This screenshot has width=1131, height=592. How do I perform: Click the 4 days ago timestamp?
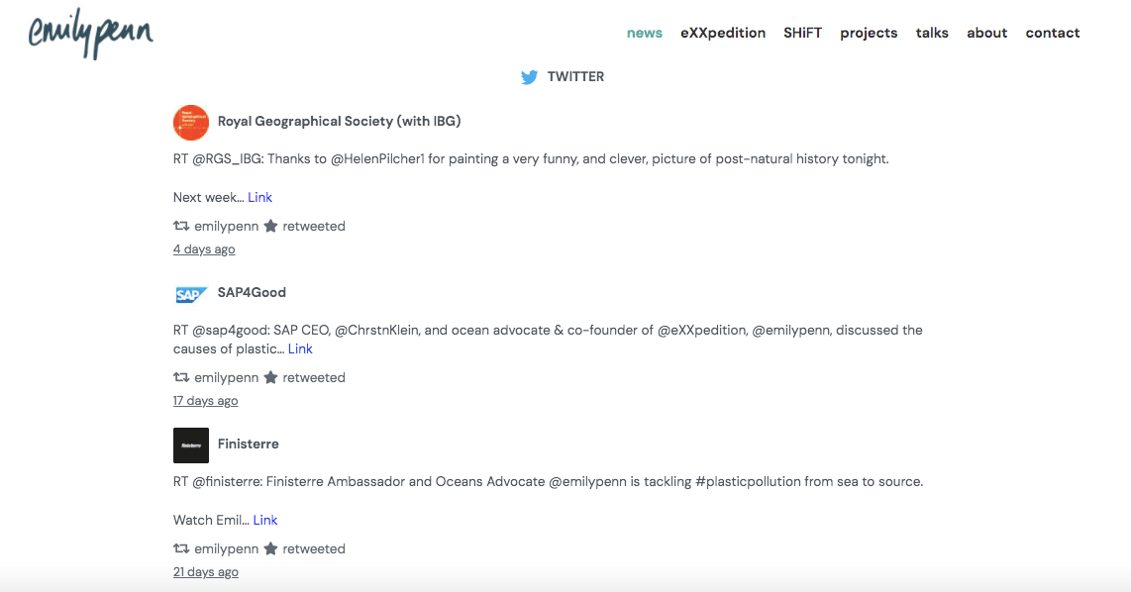(x=204, y=248)
